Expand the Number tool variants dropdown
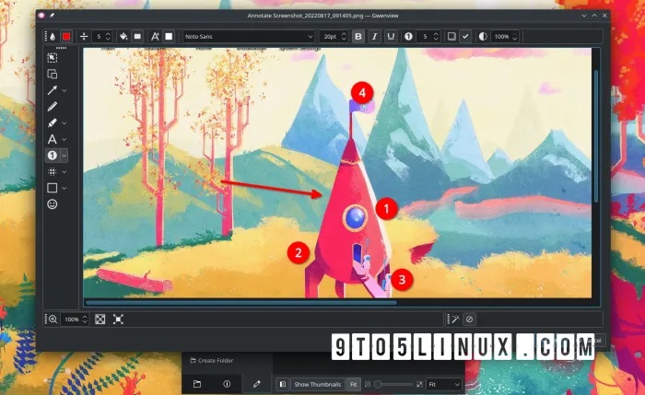 64,156
